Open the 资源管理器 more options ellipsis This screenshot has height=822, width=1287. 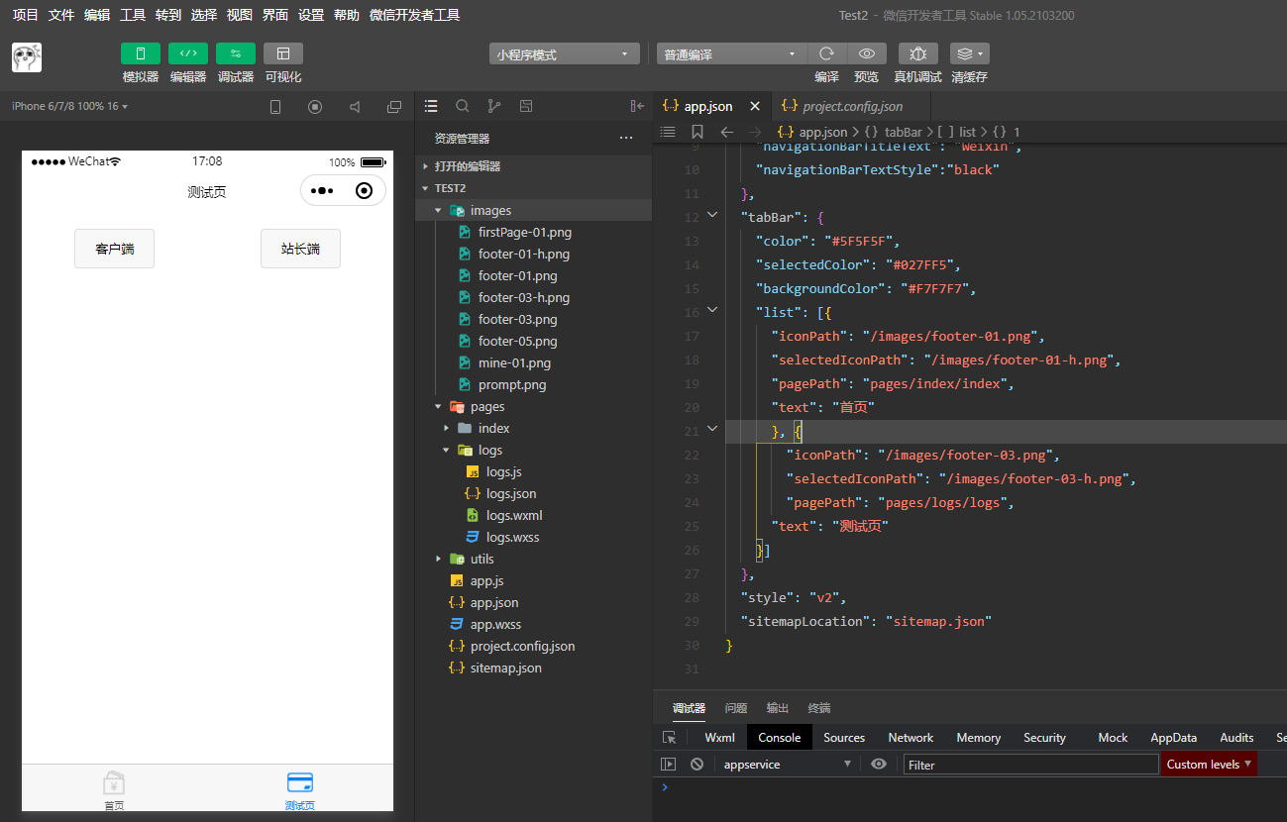pyautogui.click(x=626, y=138)
